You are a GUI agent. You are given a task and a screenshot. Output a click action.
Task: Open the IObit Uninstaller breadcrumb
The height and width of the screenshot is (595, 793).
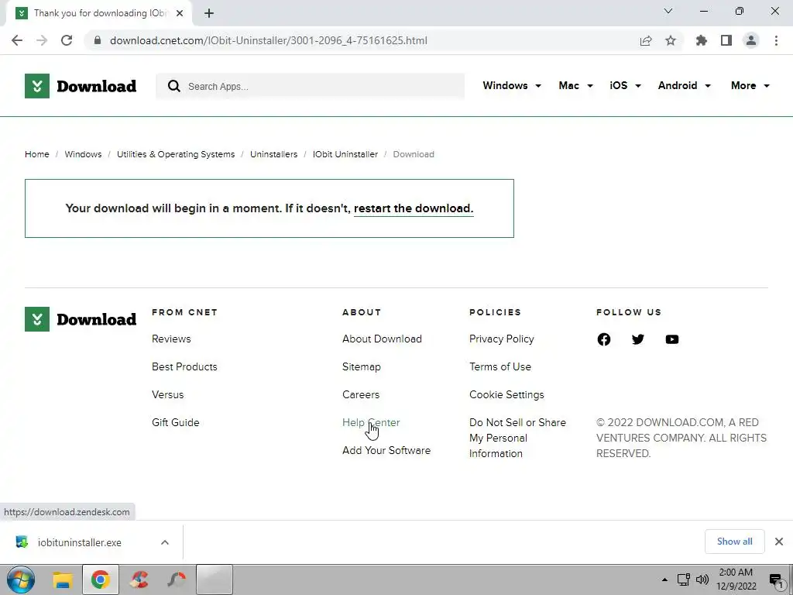click(x=345, y=154)
